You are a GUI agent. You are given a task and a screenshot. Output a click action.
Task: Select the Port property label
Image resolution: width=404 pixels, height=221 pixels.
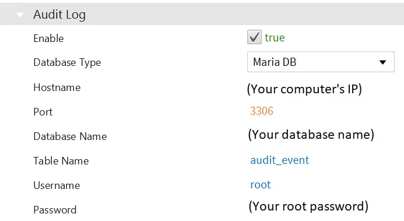[43, 112]
